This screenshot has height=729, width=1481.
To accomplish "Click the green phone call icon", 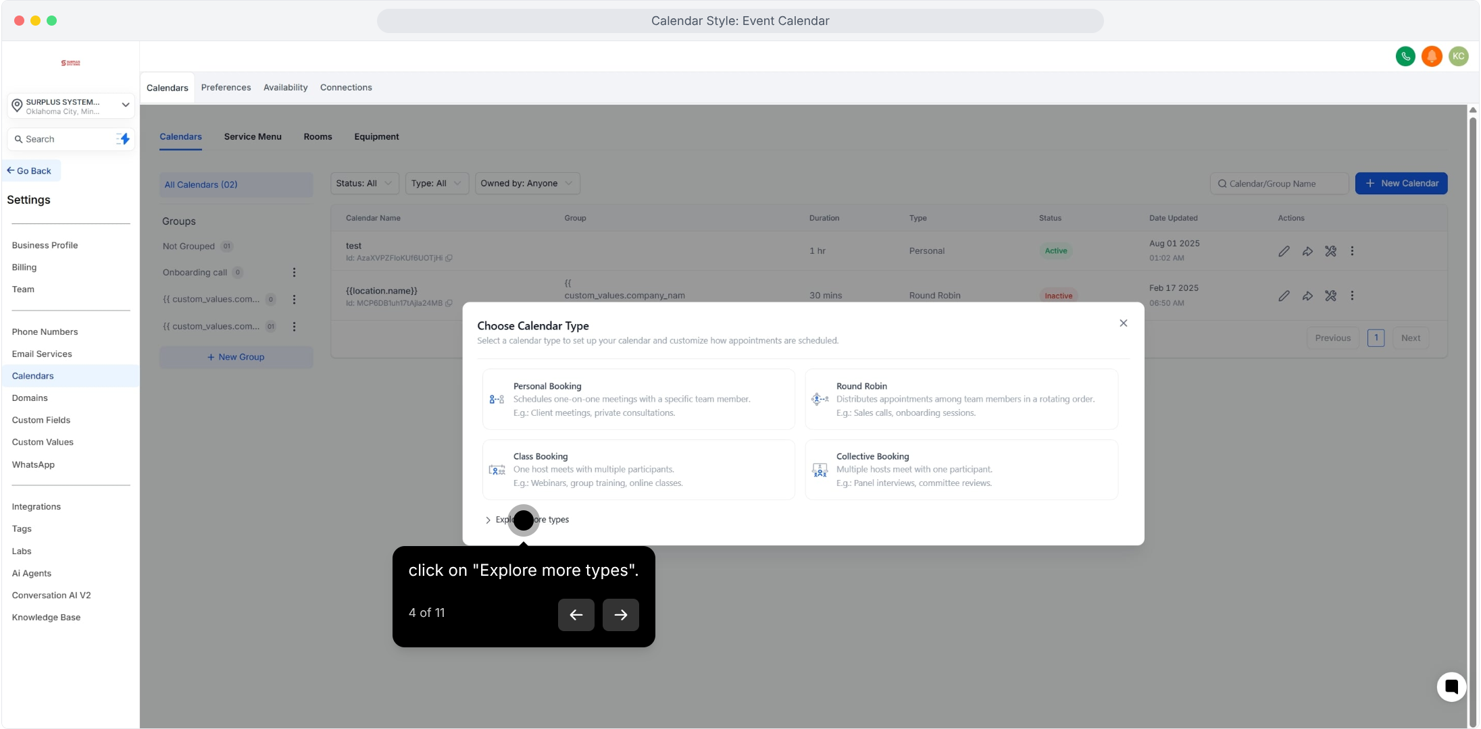I will [1405, 56].
